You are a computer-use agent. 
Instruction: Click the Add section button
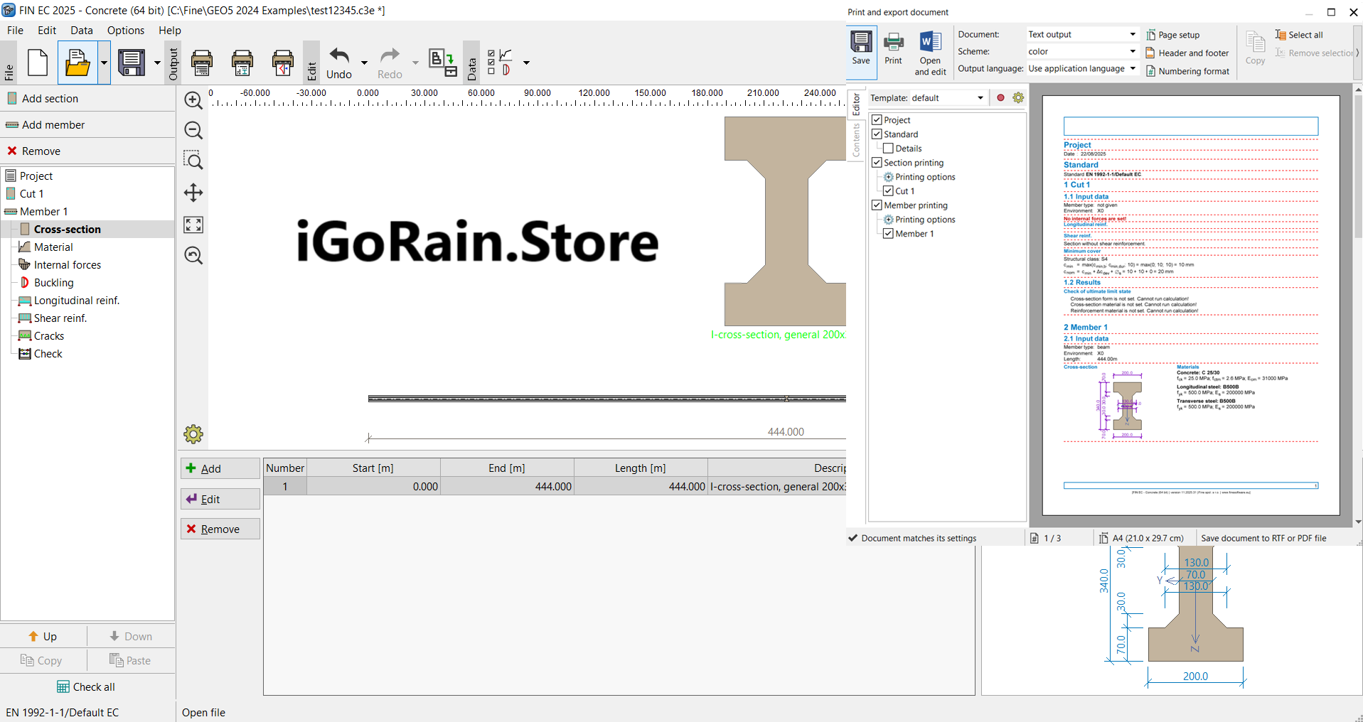50,99
